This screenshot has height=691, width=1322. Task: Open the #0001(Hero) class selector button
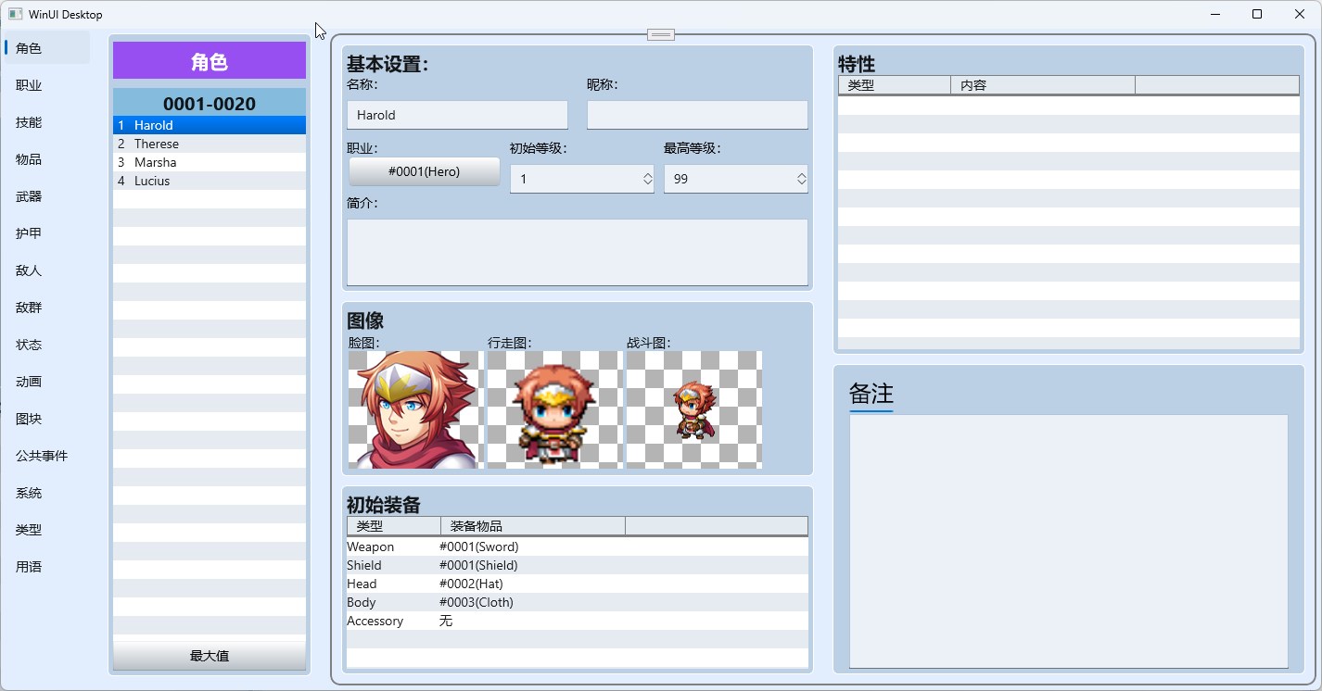[425, 171]
